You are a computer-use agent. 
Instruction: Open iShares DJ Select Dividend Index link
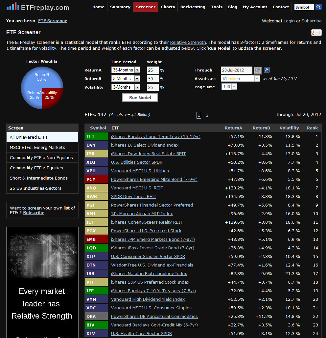click(145, 145)
